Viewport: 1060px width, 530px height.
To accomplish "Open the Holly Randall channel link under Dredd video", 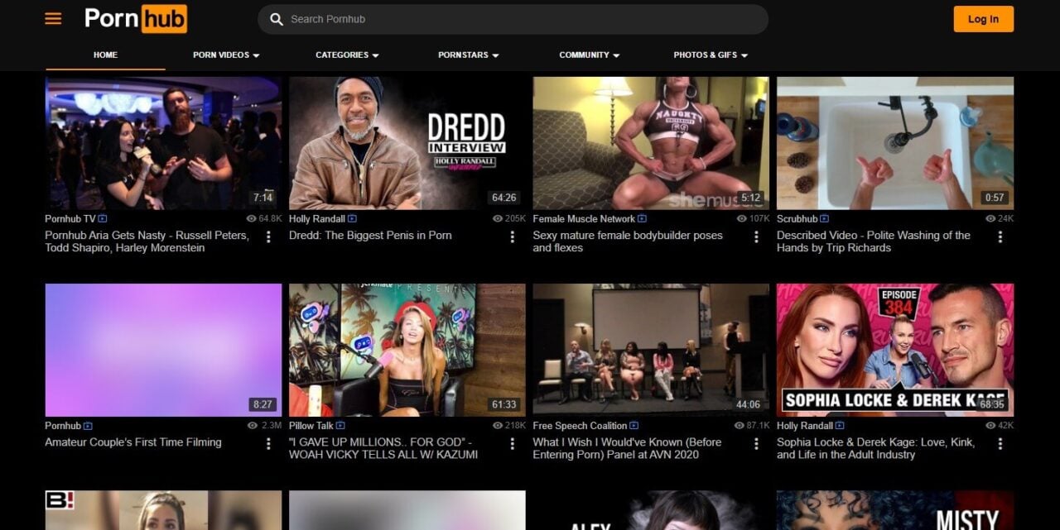I will coord(316,219).
